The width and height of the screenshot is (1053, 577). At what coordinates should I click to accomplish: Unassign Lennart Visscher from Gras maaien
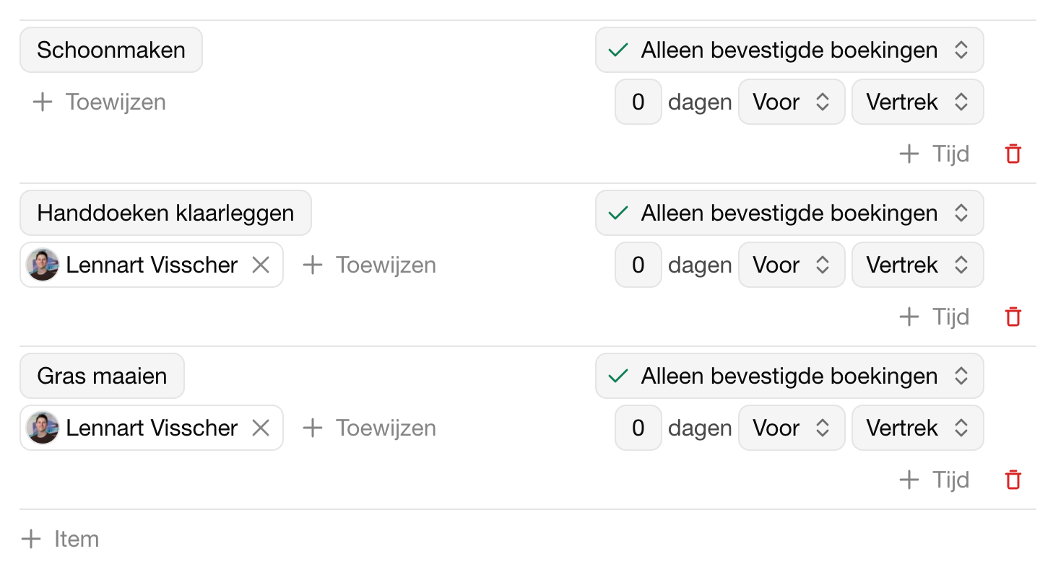coord(261,428)
